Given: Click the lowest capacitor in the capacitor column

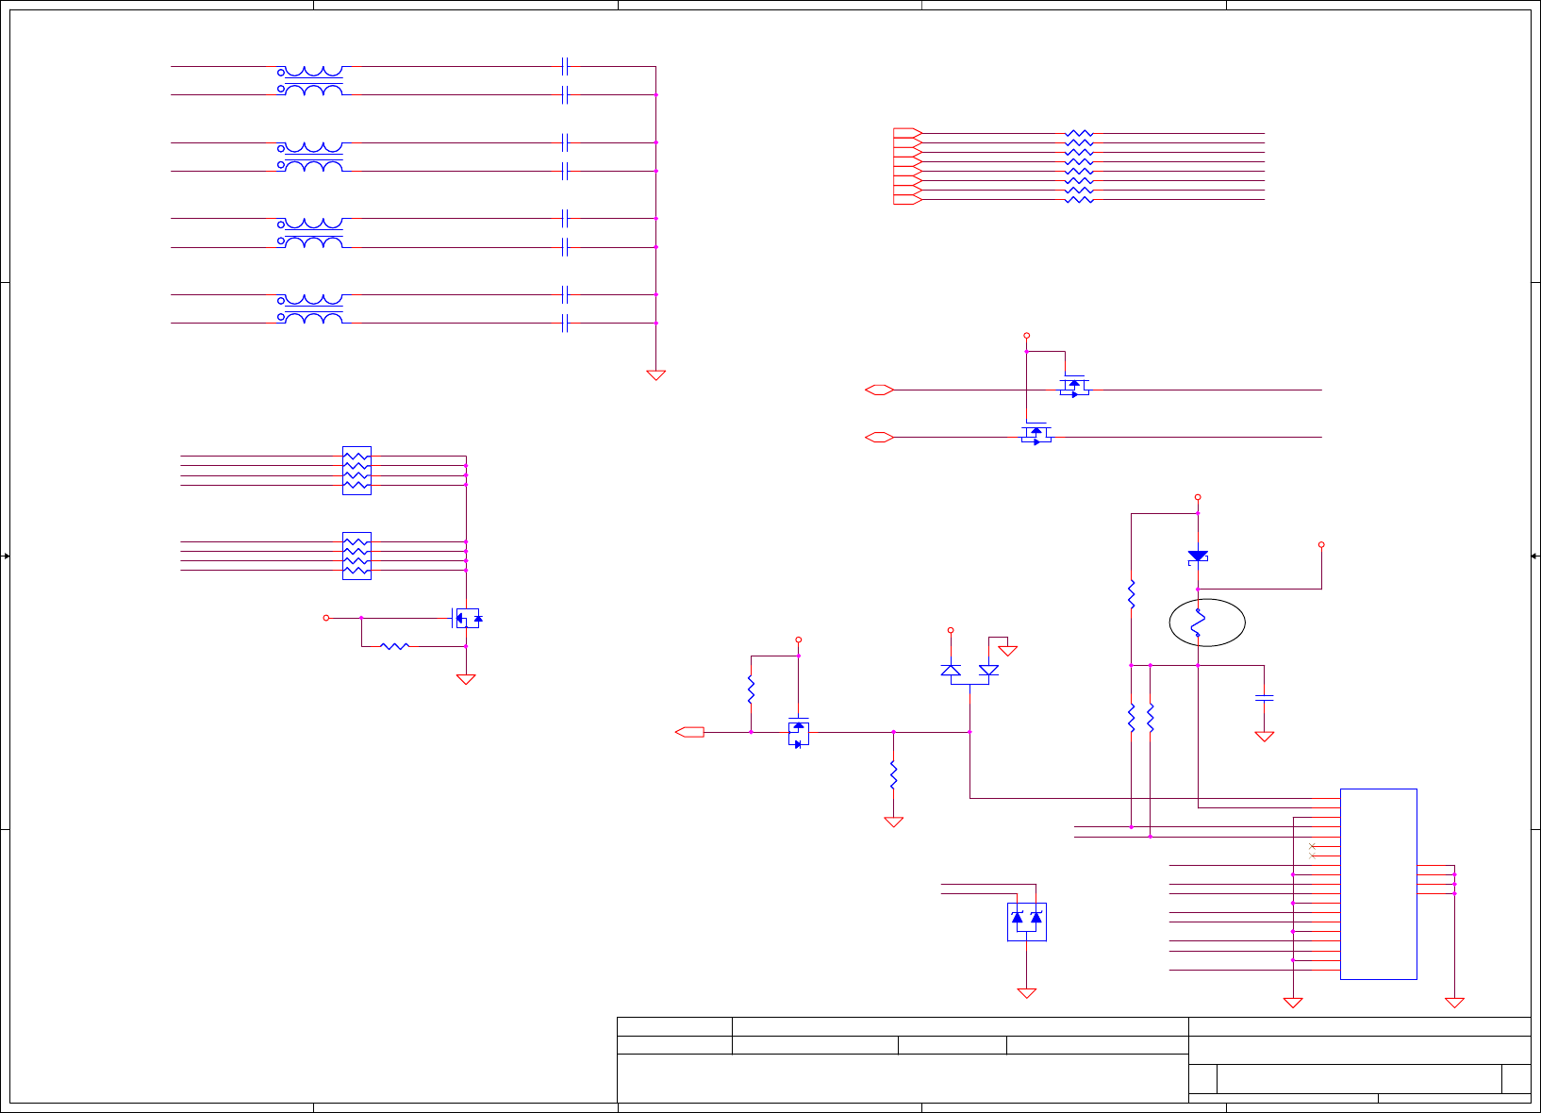Looking at the screenshot, I should [565, 324].
